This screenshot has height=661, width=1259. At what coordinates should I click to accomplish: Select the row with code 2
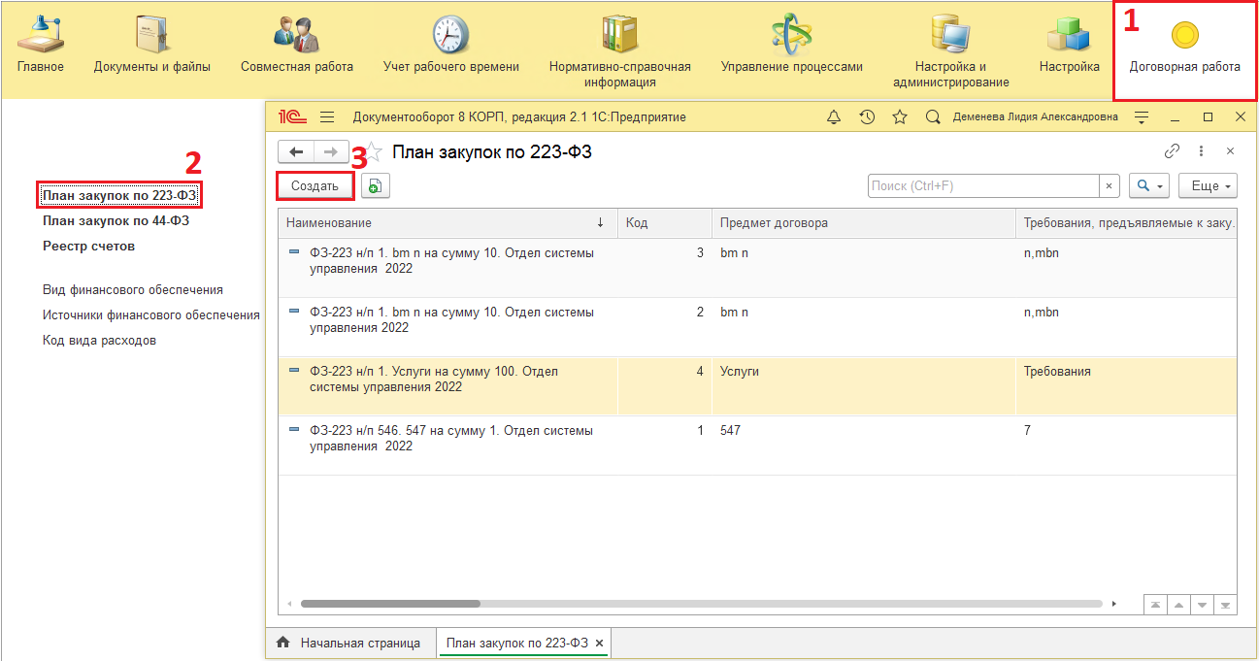(757, 327)
